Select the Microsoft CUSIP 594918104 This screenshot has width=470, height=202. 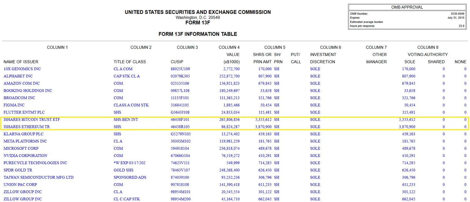click(x=180, y=149)
